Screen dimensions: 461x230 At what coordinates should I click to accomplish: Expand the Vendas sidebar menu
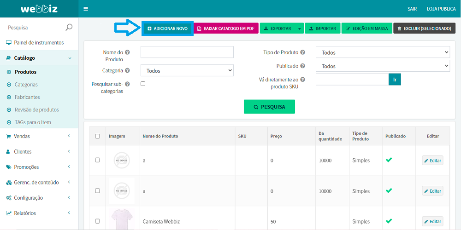coord(39,136)
